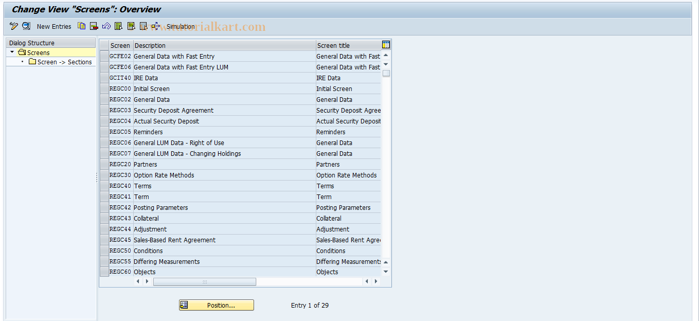Click Dialog Structure pane splitter handle

click(97, 177)
